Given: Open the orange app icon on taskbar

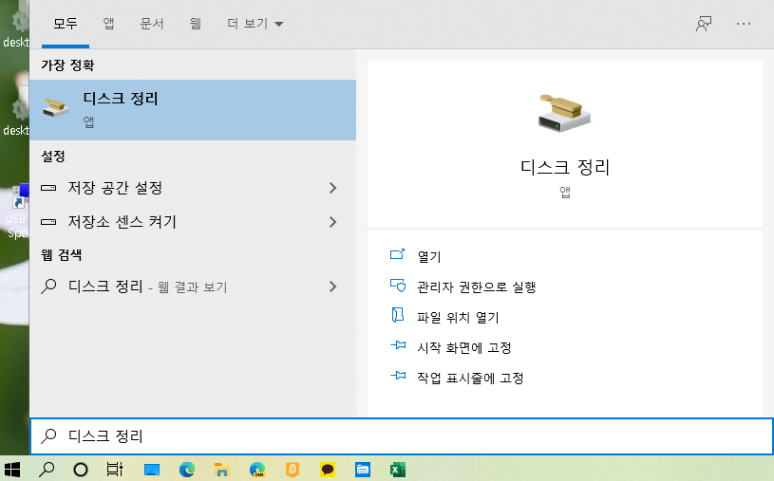Looking at the screenshot, I should (x=293, y=470).
